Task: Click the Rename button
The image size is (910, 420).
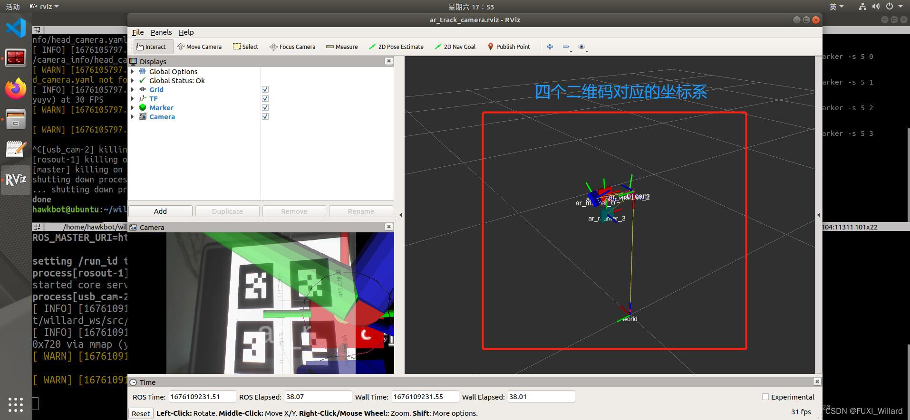Action: point(361,211)
